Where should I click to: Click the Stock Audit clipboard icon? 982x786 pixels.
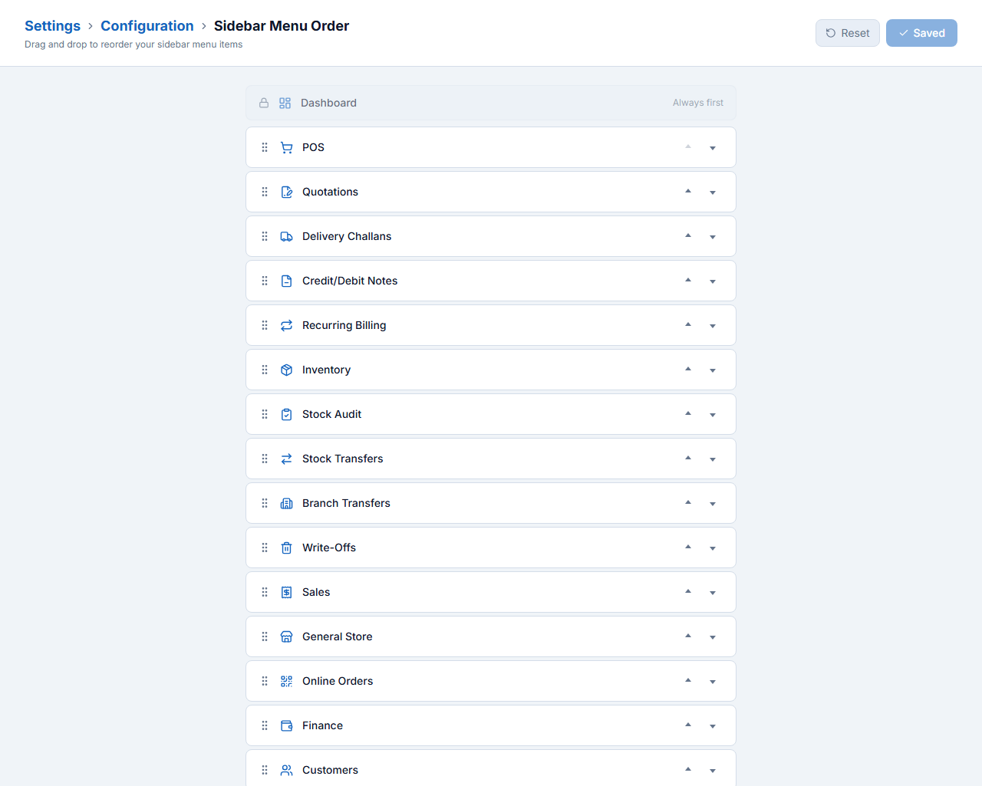click(286, 414)
